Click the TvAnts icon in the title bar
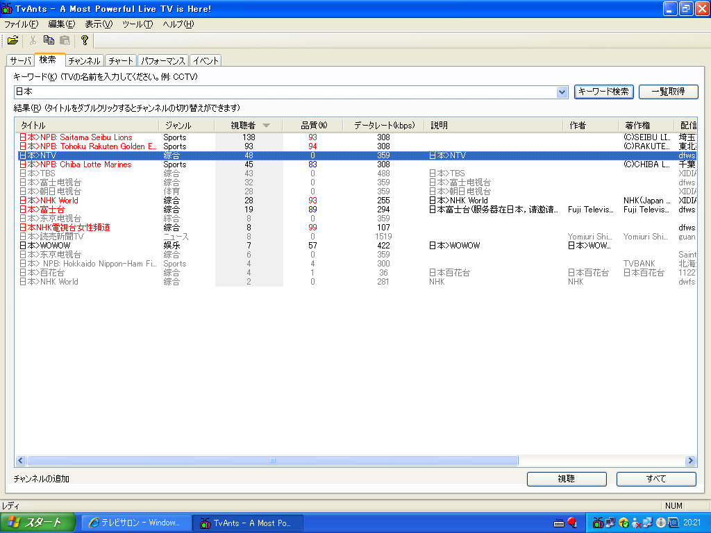 pos(7,8)
